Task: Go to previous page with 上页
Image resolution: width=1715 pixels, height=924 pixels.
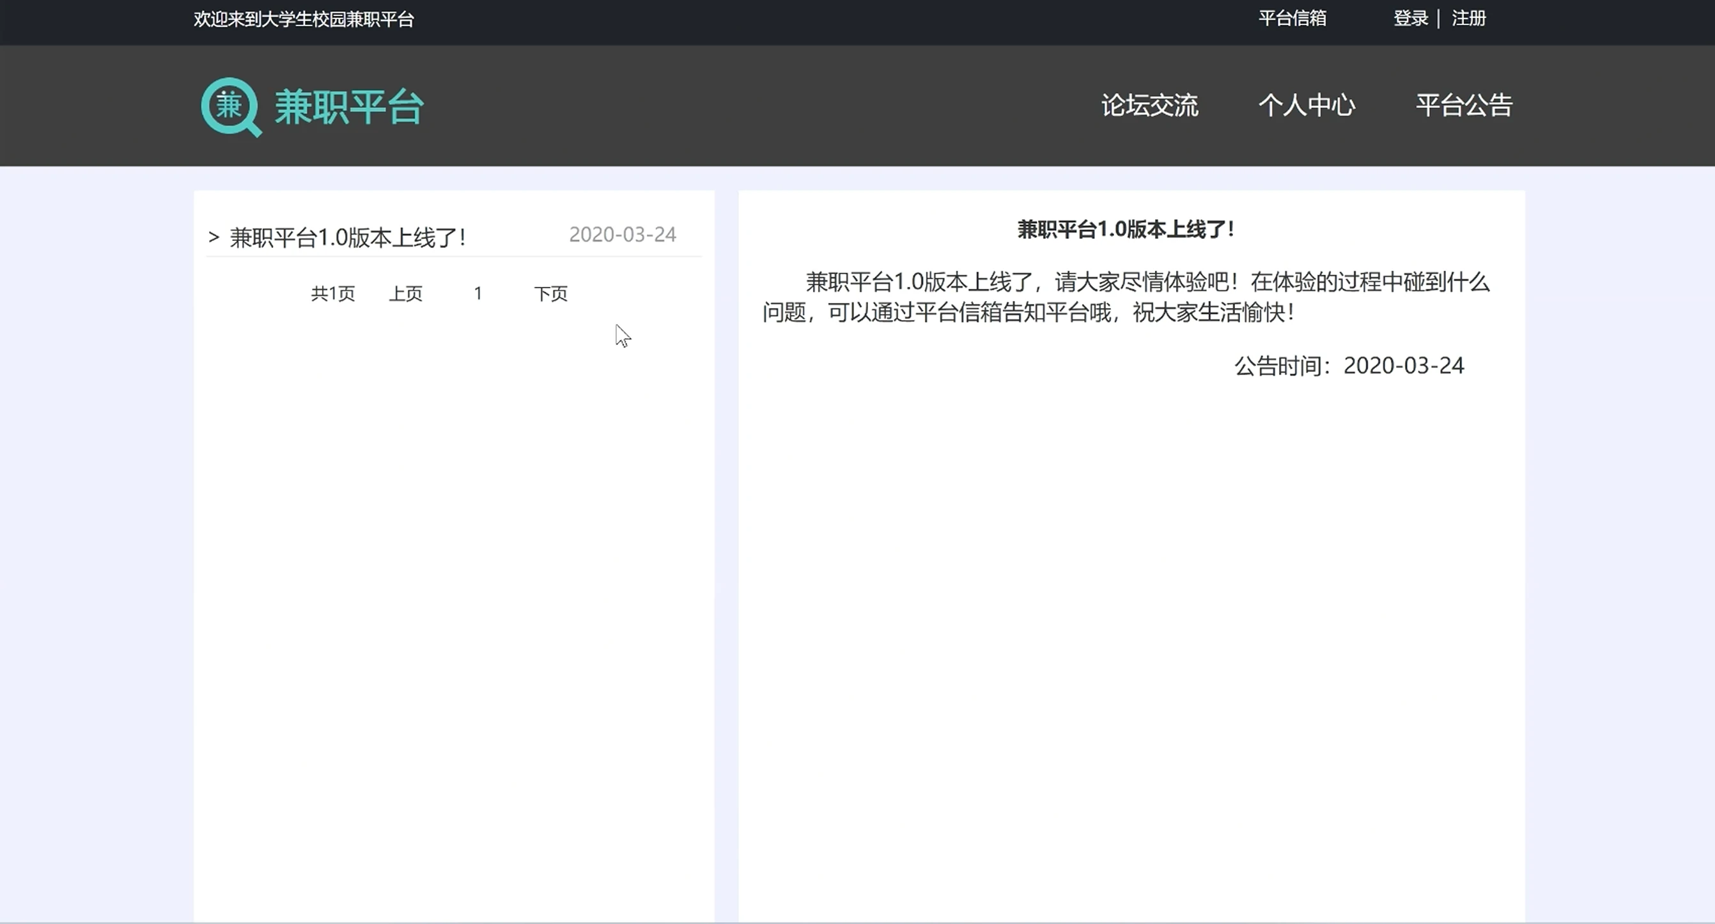Action: click(405, 293)
